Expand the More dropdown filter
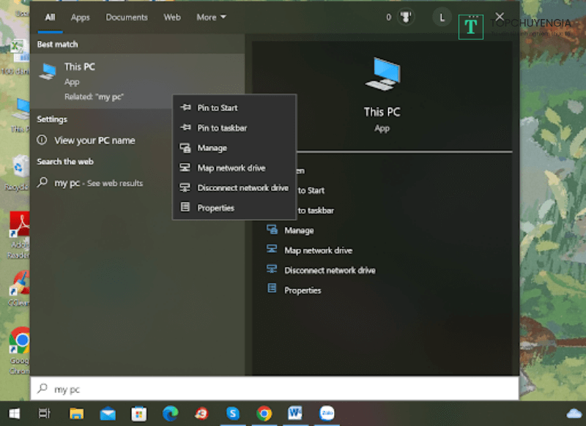Screen dimensions: 586x426 211,18
